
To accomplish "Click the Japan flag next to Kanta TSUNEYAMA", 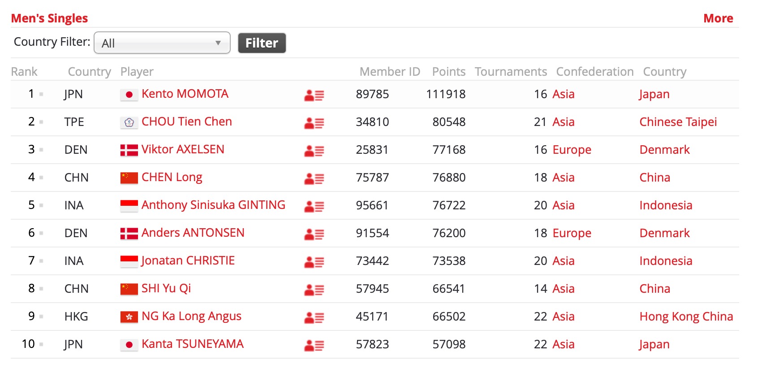I will click(x=129, y=345).
